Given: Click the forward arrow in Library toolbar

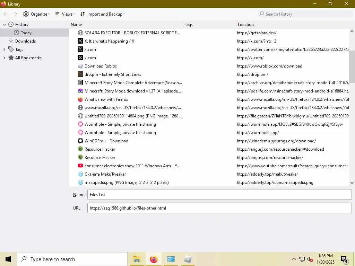Looking at the screenshot, I should tap(15, 14).
